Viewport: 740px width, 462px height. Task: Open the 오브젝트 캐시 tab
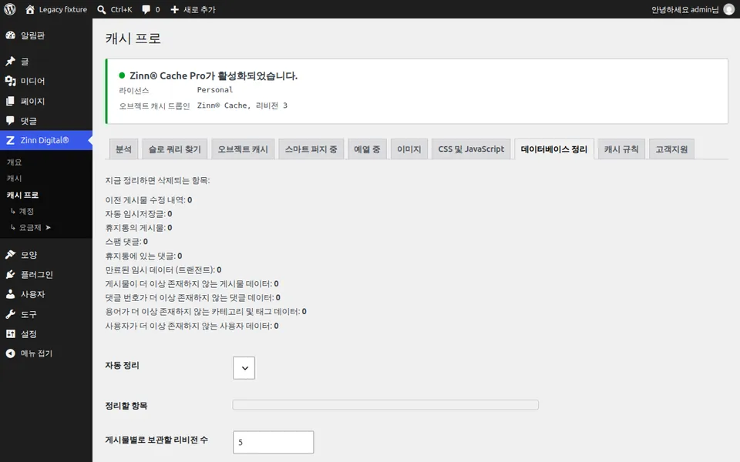click(243, 149)
